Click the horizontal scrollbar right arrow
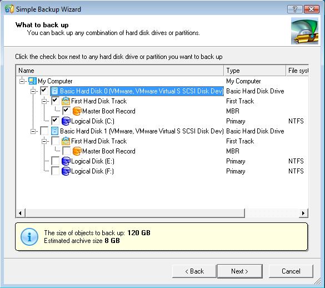Image resolution: width=325 pixels, height=288 pixels. tap(303, 213)
